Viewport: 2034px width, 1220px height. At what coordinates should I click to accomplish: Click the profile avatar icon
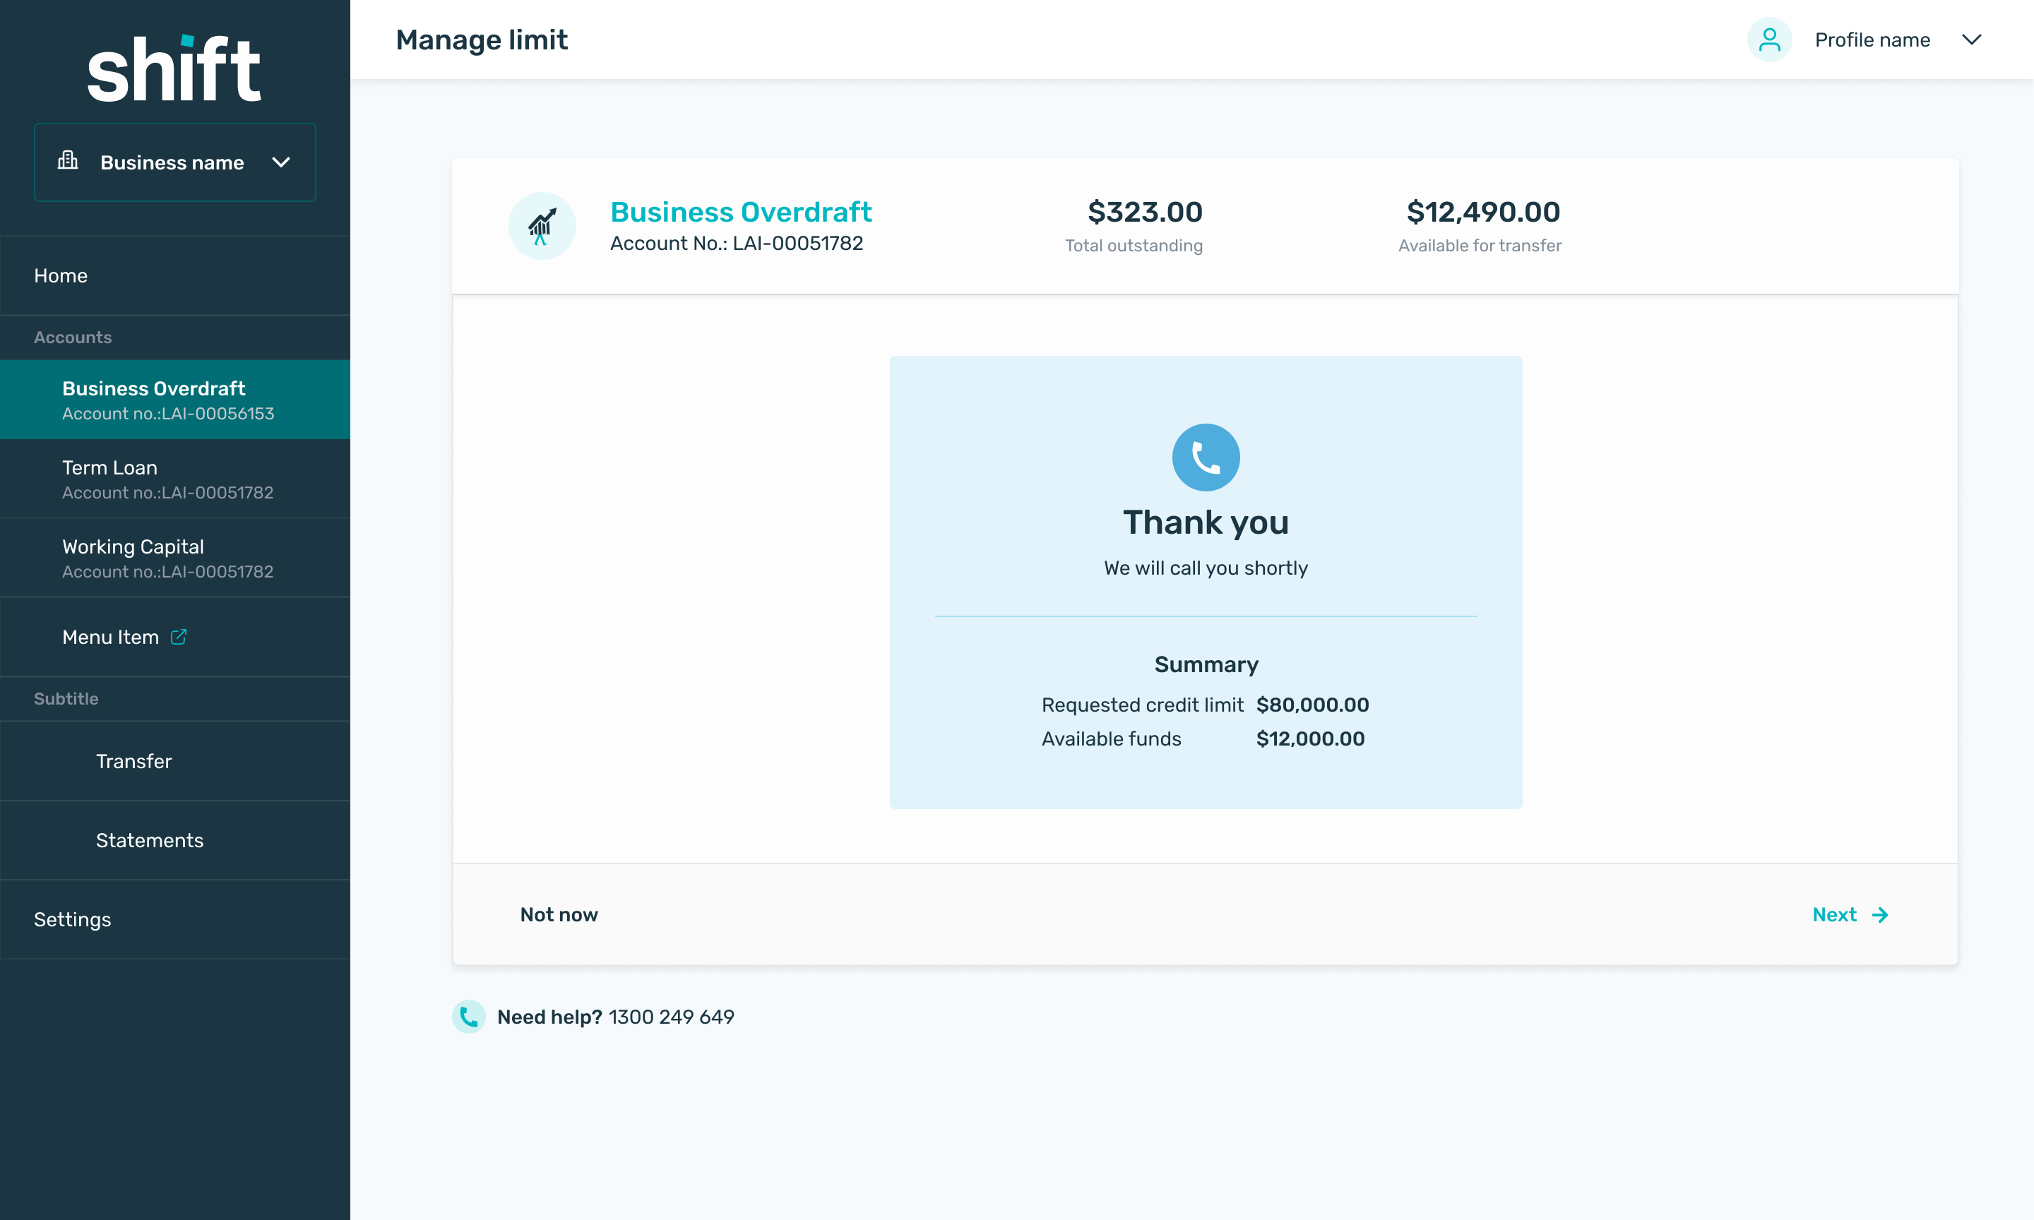(1768, 40)
